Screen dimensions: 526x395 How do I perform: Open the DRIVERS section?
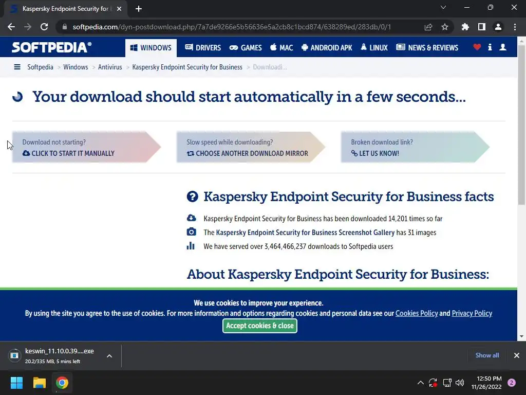click(x=203, y=48)
